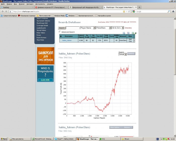This screenshot has height=141, width=176.
Task: Open the Файл menu
Action: [x=3, y=4]
